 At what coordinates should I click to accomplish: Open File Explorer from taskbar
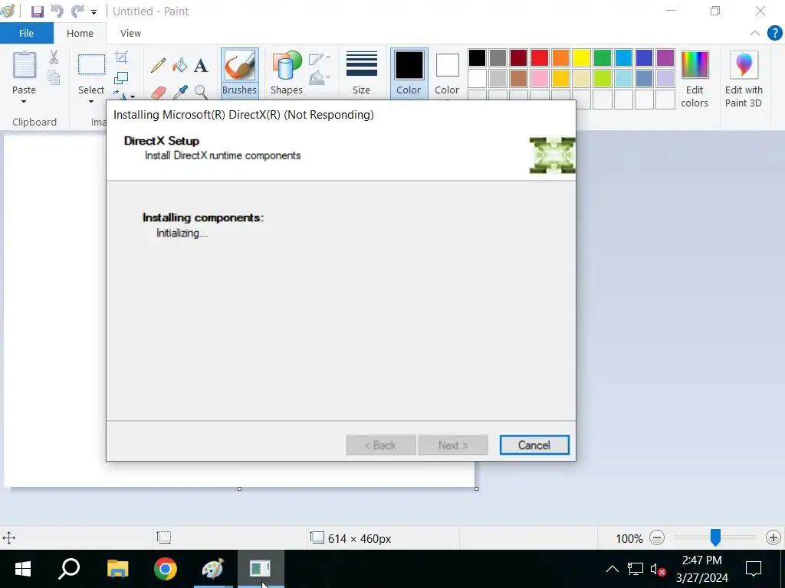click(117, 569)
